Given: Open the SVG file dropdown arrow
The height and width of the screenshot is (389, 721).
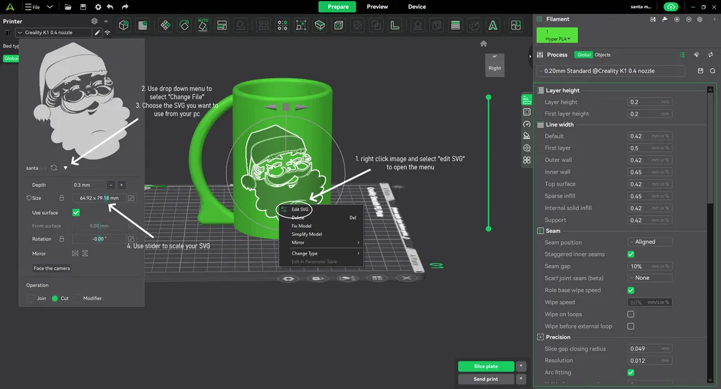Looking at the screenshot, I should pyautogui.click(x=65, y=168).
